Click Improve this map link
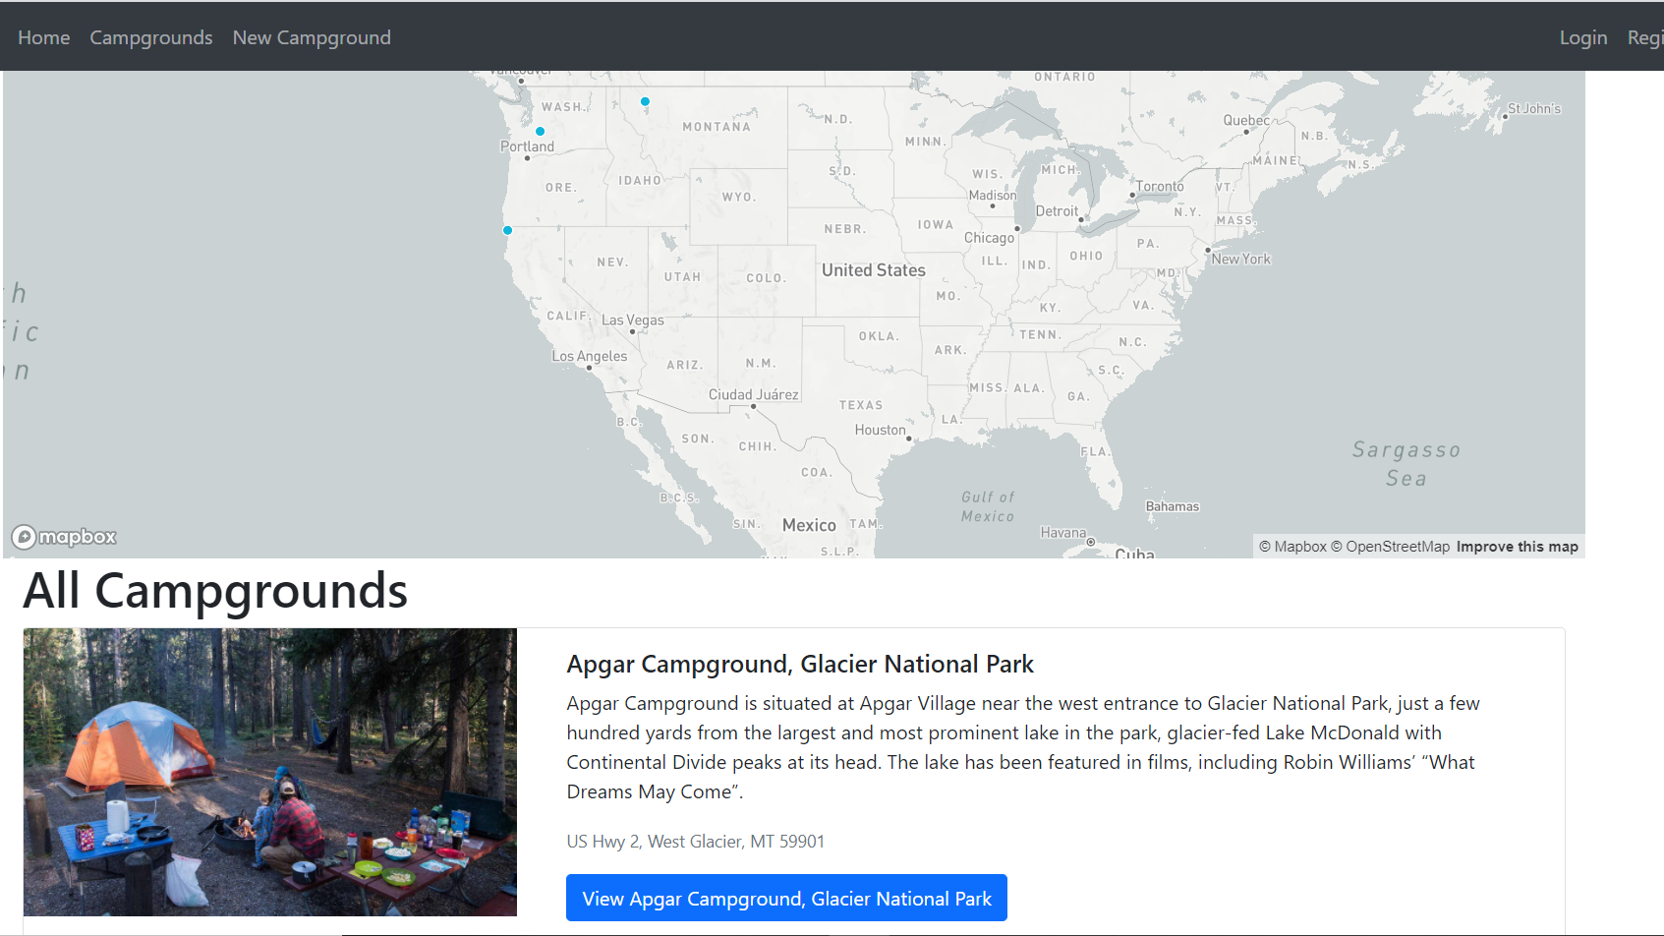The width and height of the screenshot is (1664, 936). click(x=1517, y=547)
